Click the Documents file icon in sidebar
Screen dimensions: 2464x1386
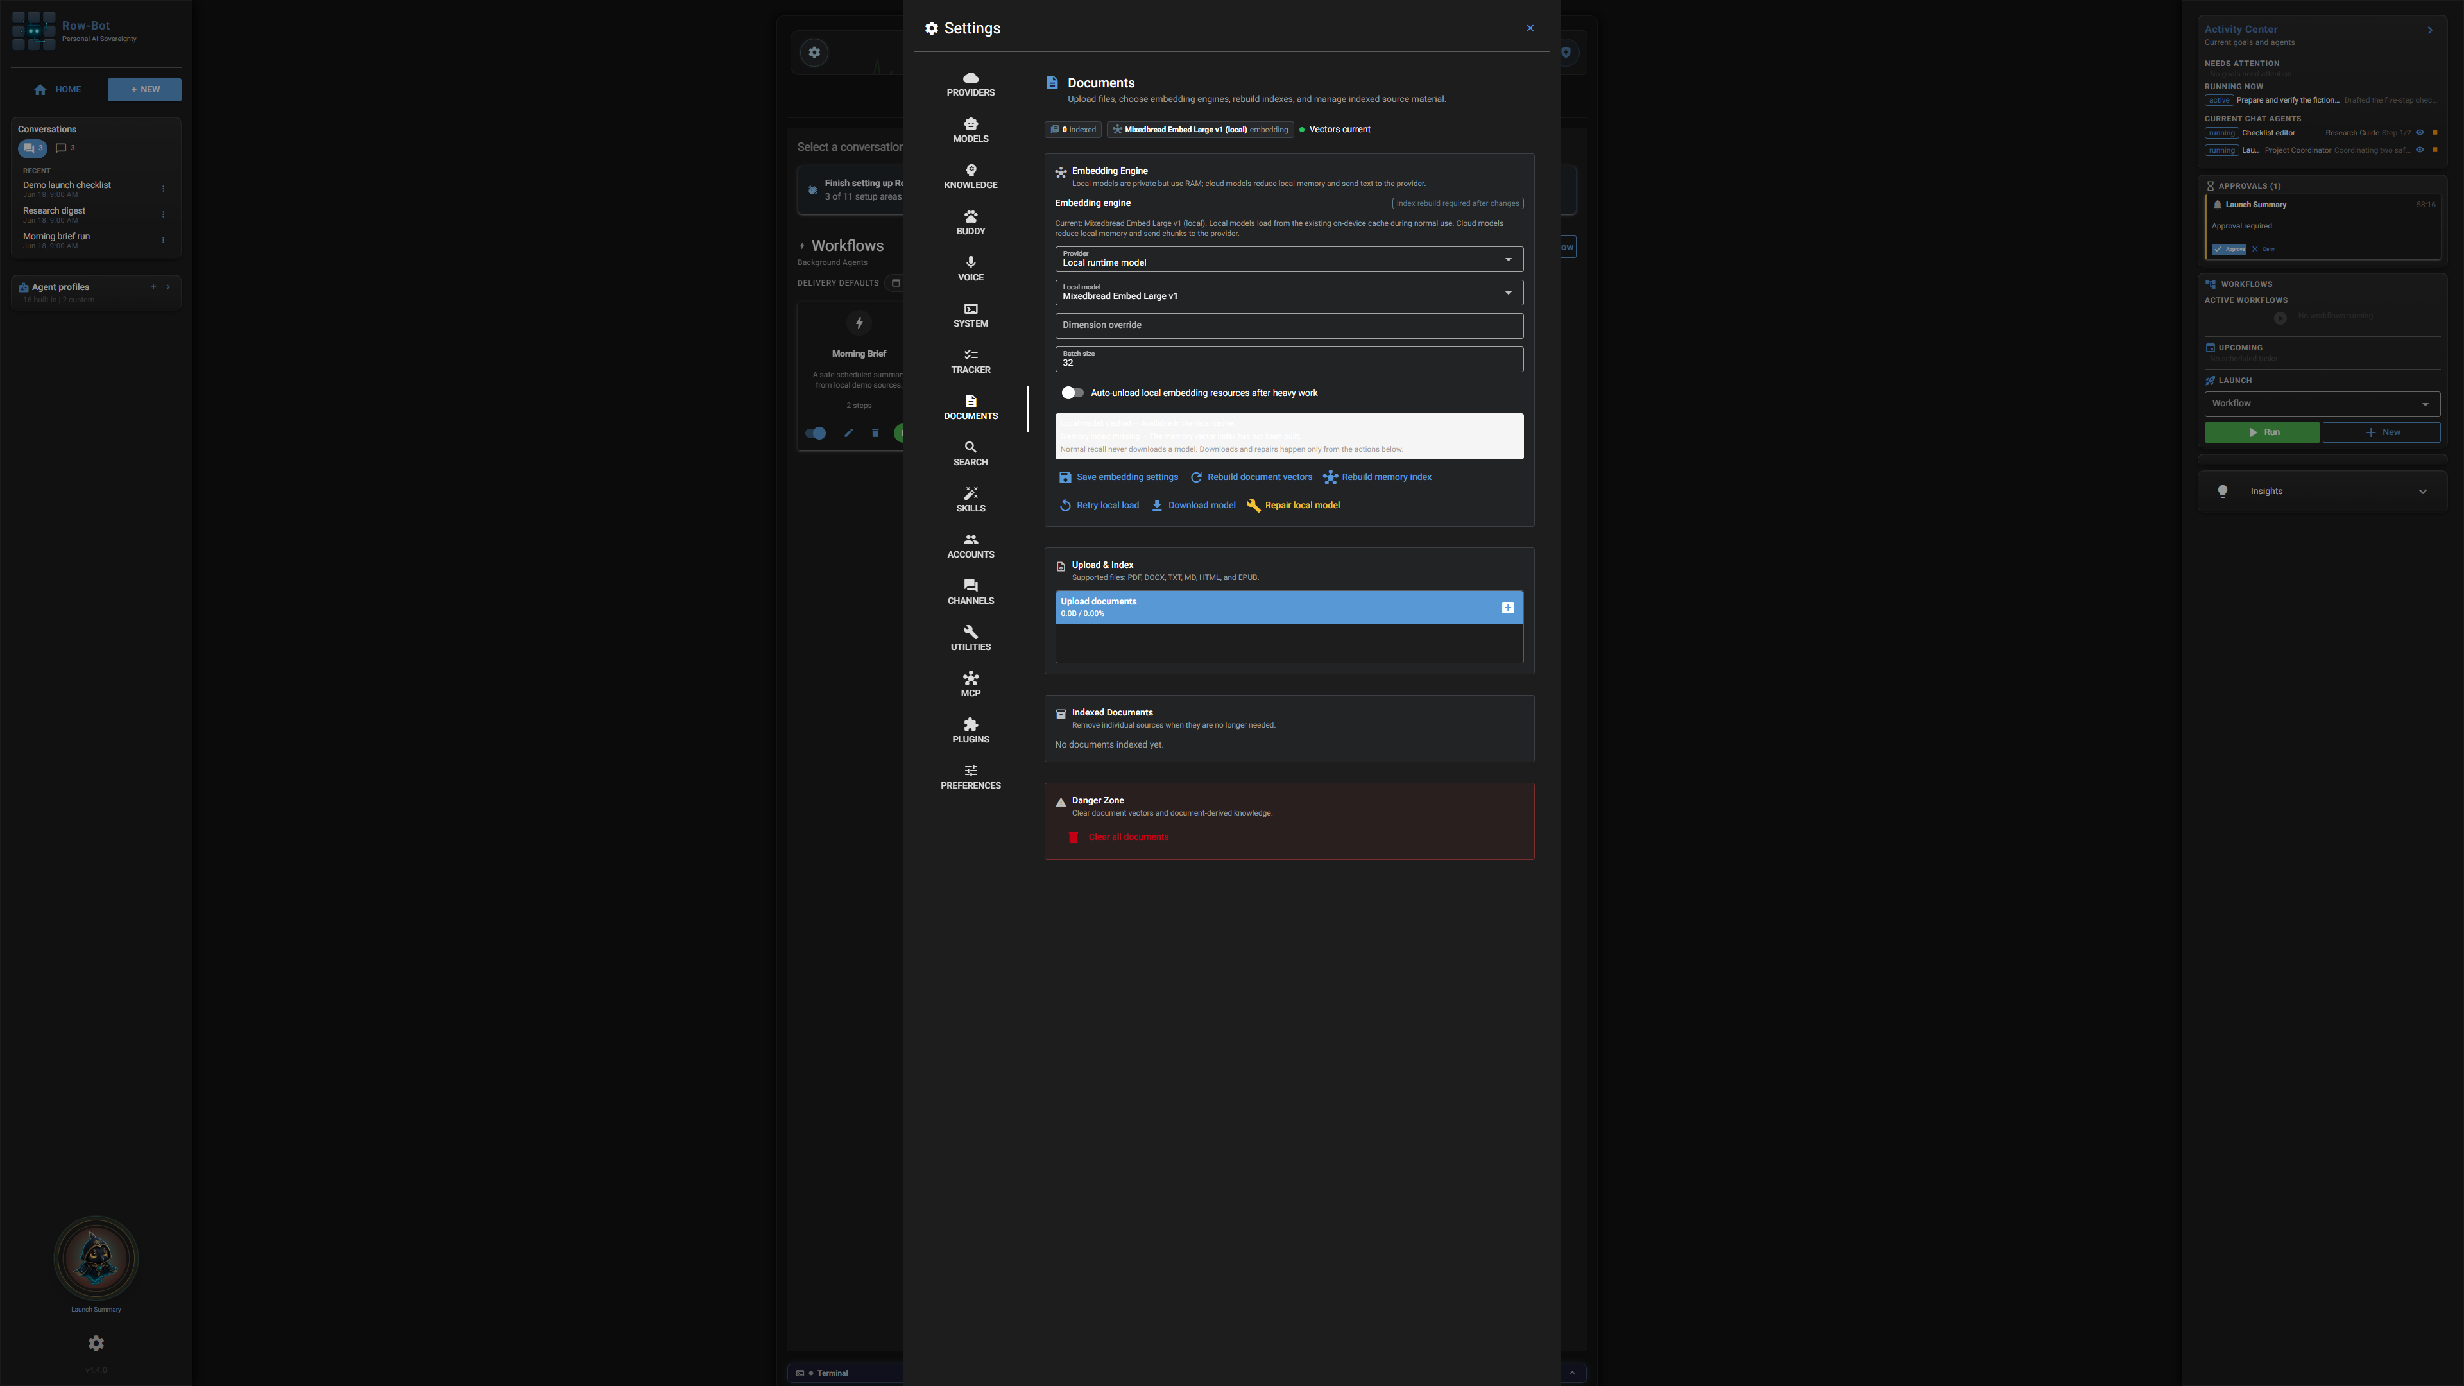click(970, 401)
